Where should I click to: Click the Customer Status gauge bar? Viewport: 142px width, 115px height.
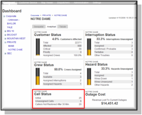38,47
